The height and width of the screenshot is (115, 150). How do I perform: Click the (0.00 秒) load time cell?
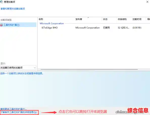tap(137, 28)
